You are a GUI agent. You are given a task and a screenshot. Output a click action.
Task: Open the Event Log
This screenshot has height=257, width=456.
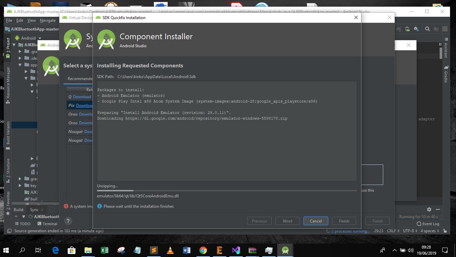pyautogui.click(x=428, y=224)
